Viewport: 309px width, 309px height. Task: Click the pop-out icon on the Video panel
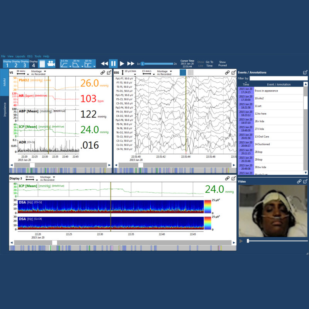[x=305, y=181]
